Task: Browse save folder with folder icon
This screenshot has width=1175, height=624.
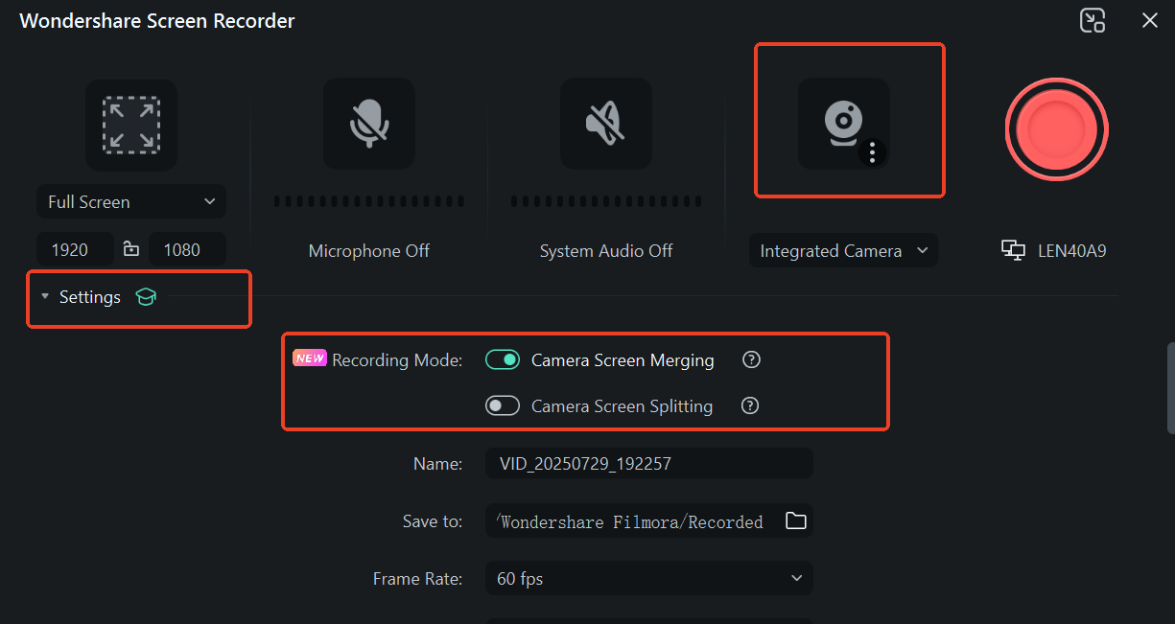Action: pos(795,521)
